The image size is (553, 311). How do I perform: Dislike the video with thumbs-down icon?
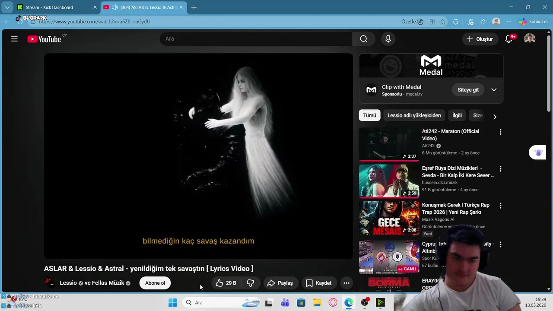[250, 283]
